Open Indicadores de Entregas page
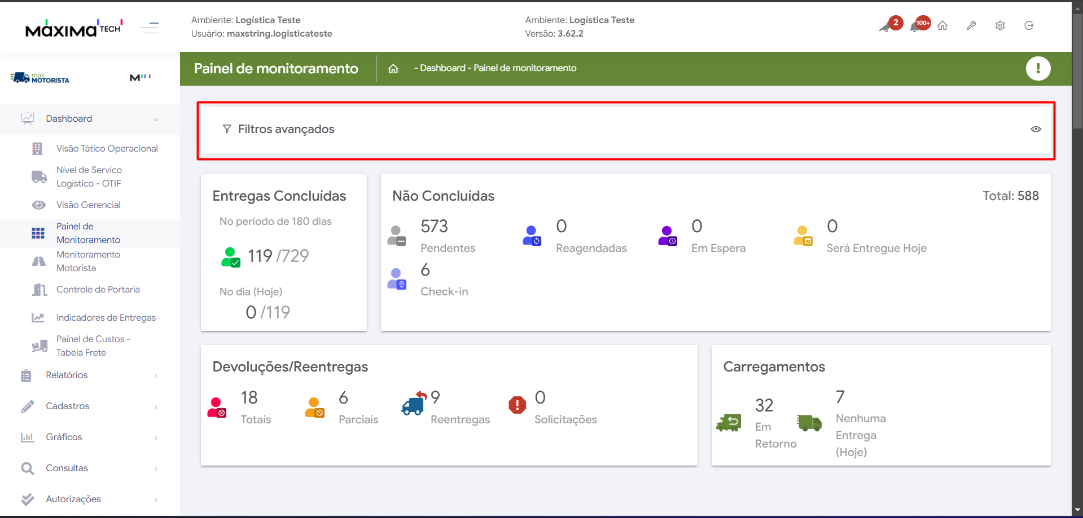The height and width of the screenshot is (518, 1083). [x=106, y=318]
